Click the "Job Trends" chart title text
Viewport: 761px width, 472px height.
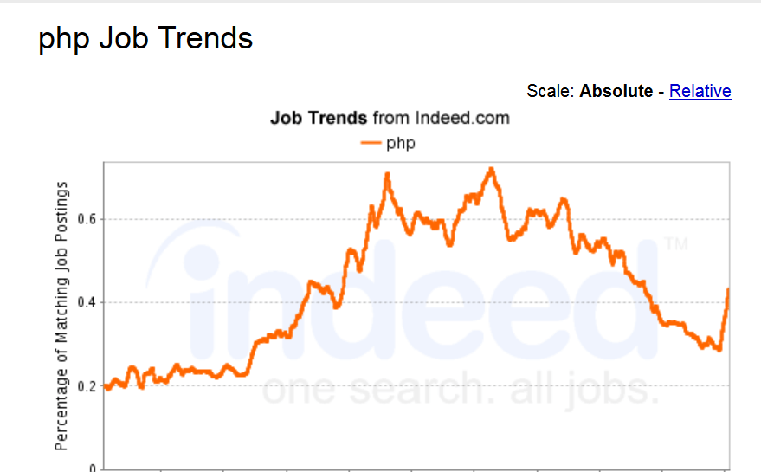point(319,118)
